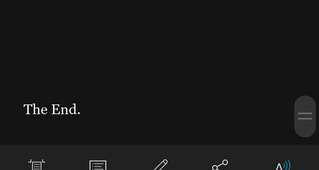This screenshot has width=319, height=170.
Task: Start Read Aloud with the speaker icon
Action: (283, 165)
